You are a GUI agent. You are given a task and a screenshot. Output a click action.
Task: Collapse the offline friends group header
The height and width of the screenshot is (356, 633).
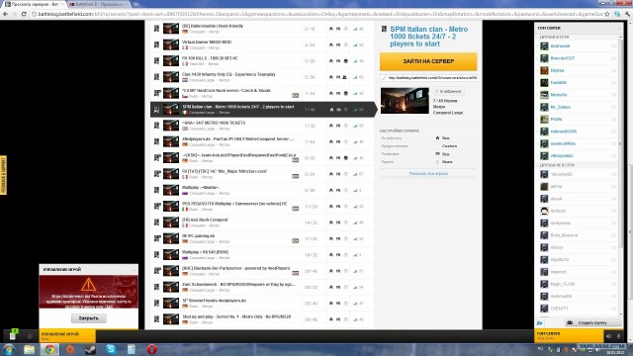click(x=578, y=165)
